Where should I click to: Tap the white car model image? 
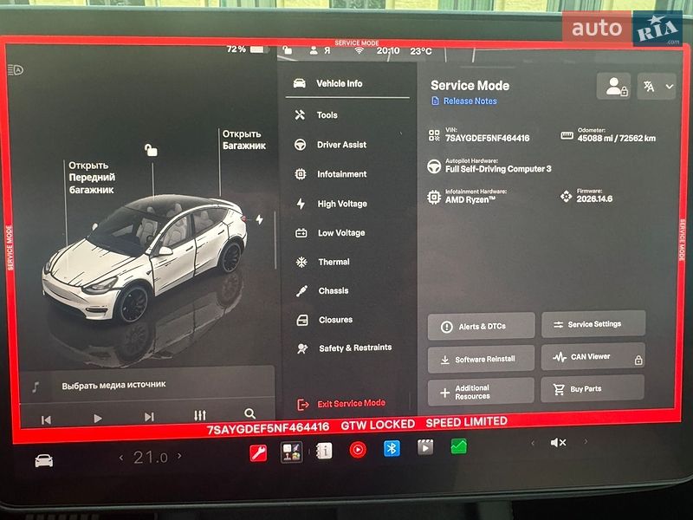pos(145,258)
